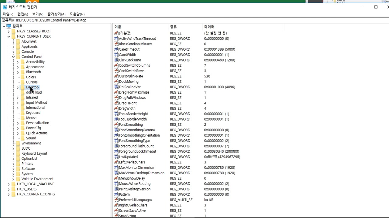
Task: Click the icon next to PreferredUILanguages value
Action: pos(116,200)
